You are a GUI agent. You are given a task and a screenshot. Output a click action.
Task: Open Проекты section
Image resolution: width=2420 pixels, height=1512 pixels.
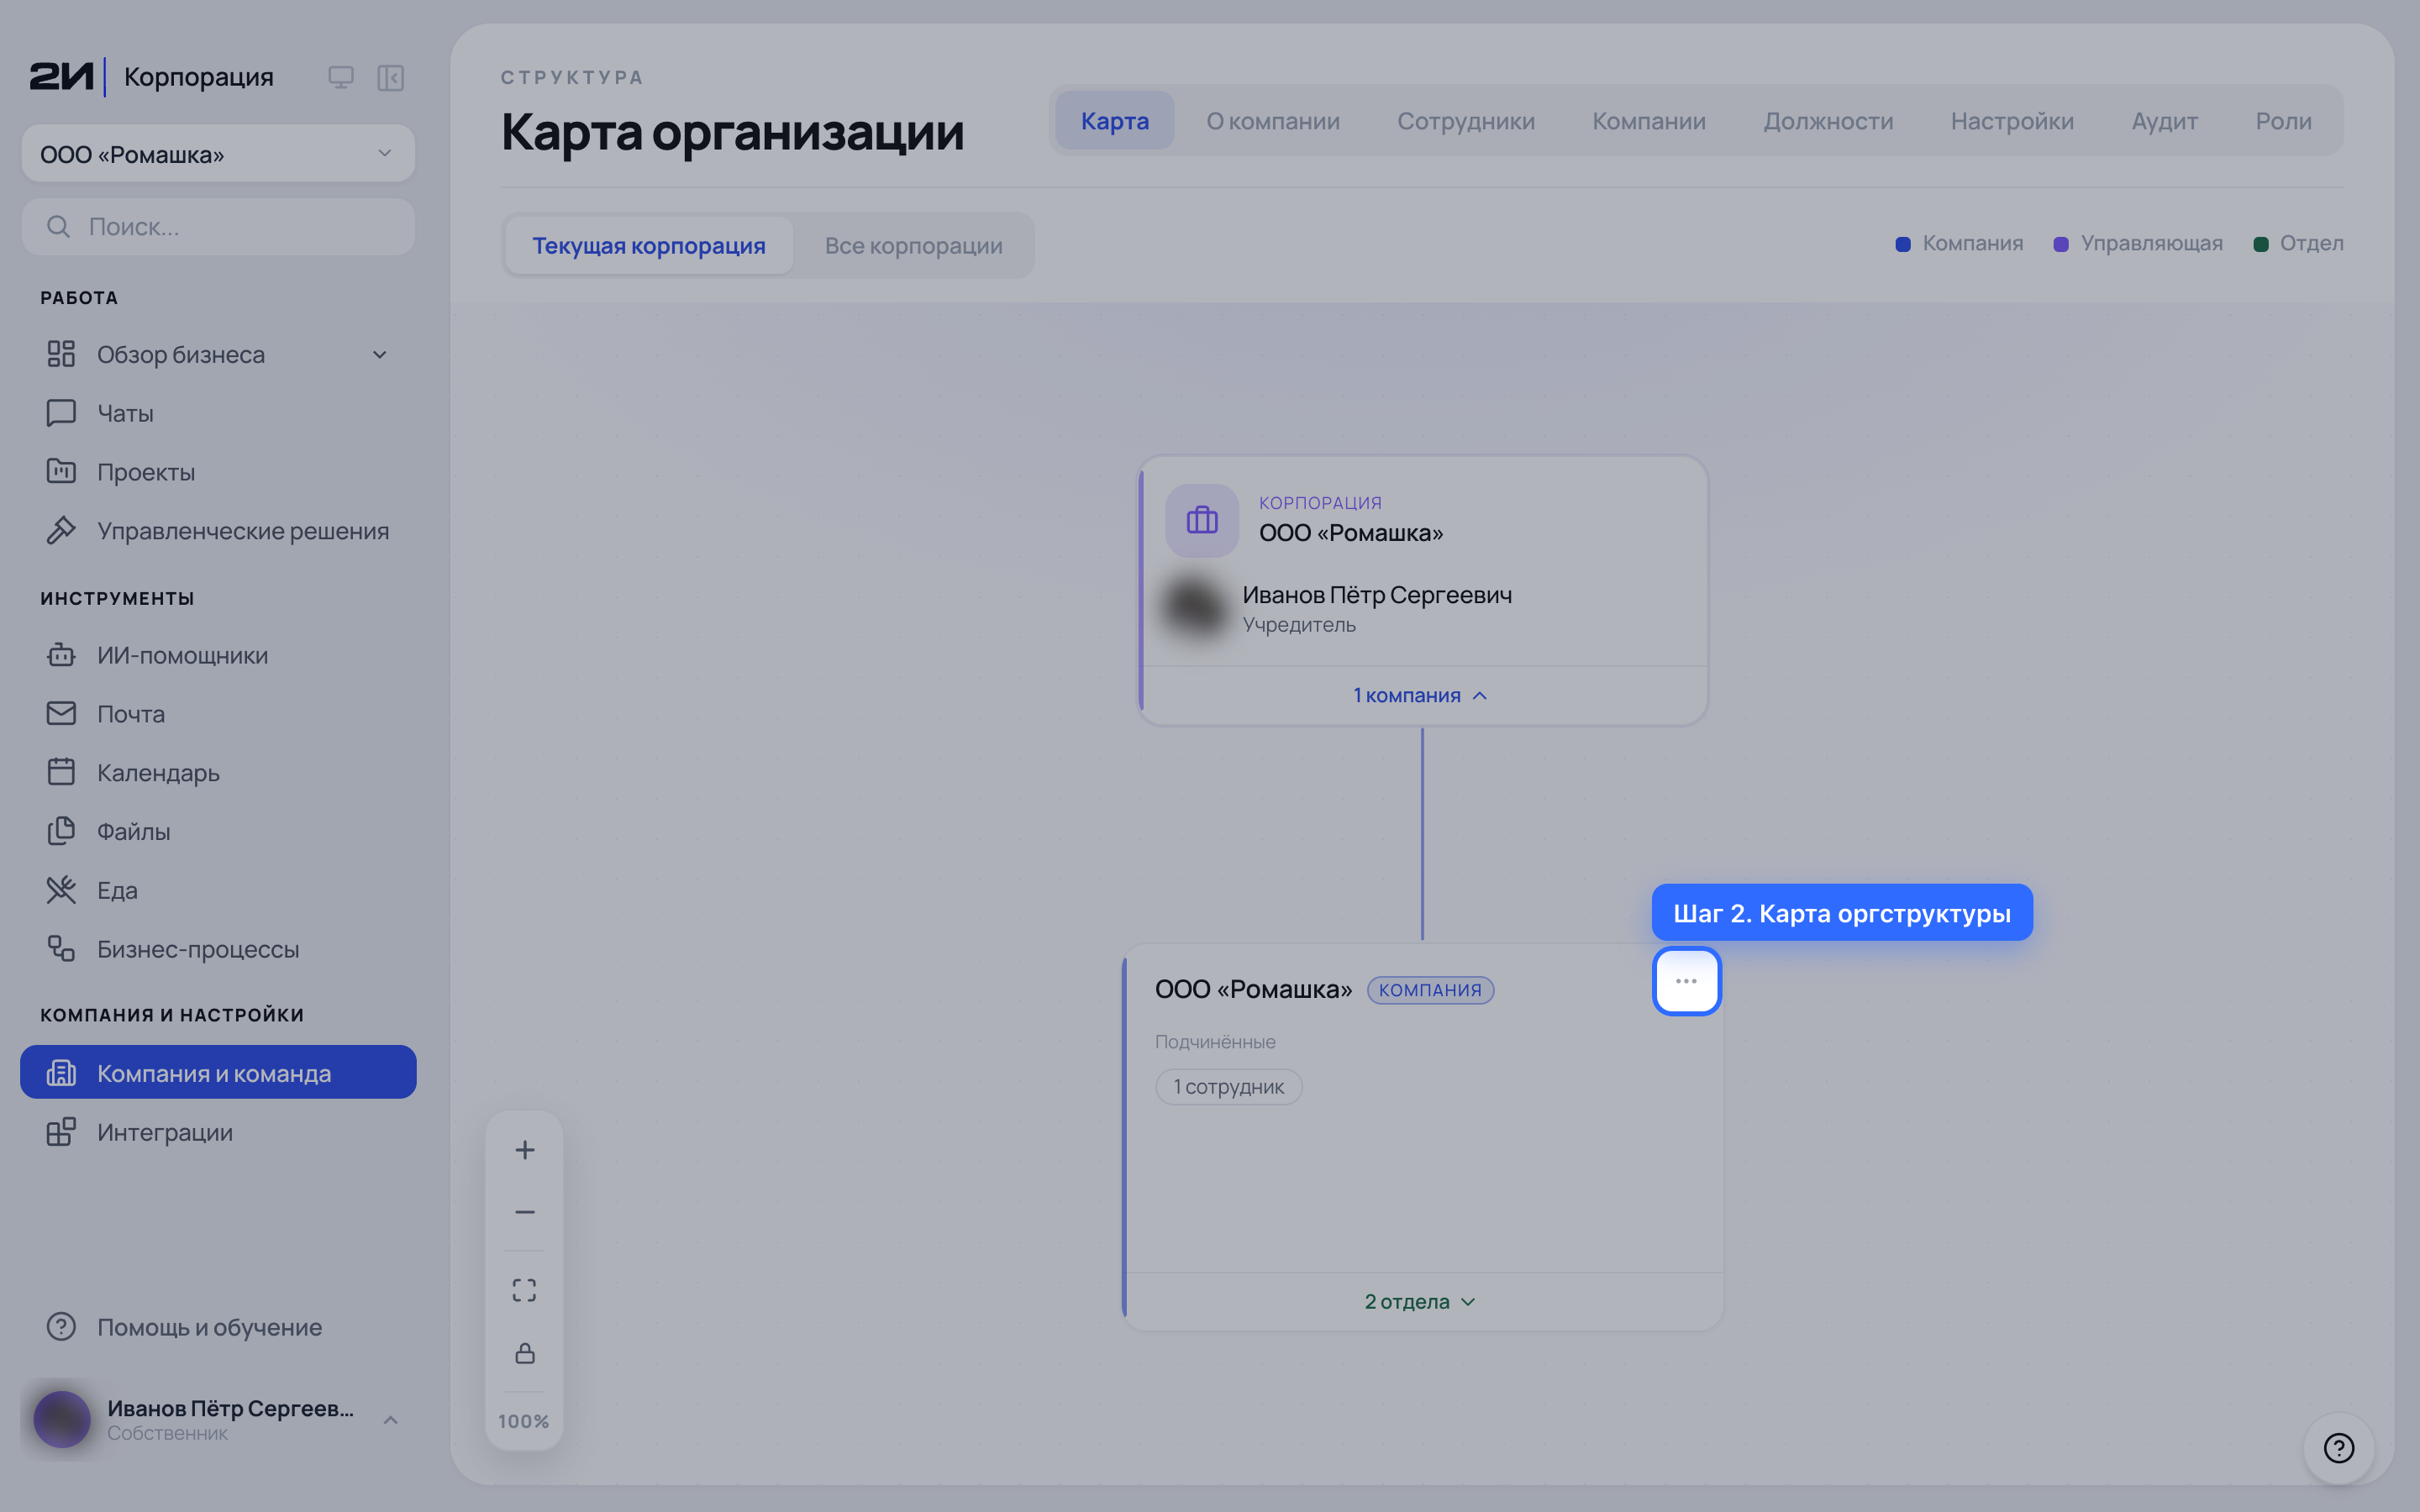point(218,472)
